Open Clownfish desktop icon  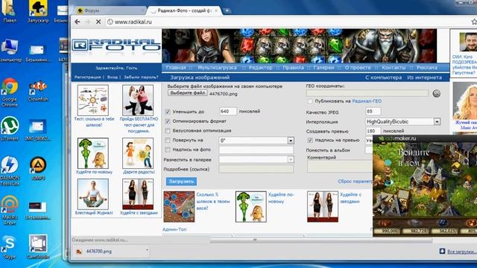38,90
